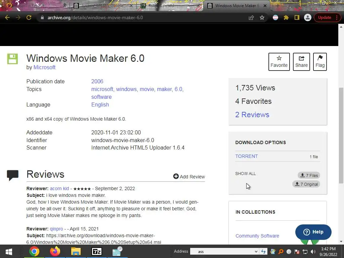Click the padlock site info icon
The width and height of the screenshot is (344, 258).
42,17
